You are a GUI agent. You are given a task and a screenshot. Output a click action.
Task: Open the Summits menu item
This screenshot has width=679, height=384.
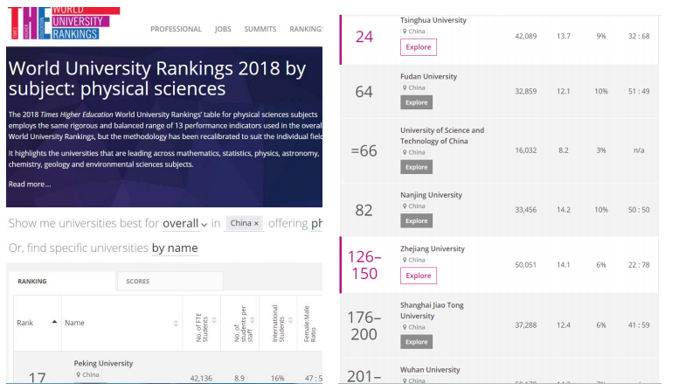260,29
